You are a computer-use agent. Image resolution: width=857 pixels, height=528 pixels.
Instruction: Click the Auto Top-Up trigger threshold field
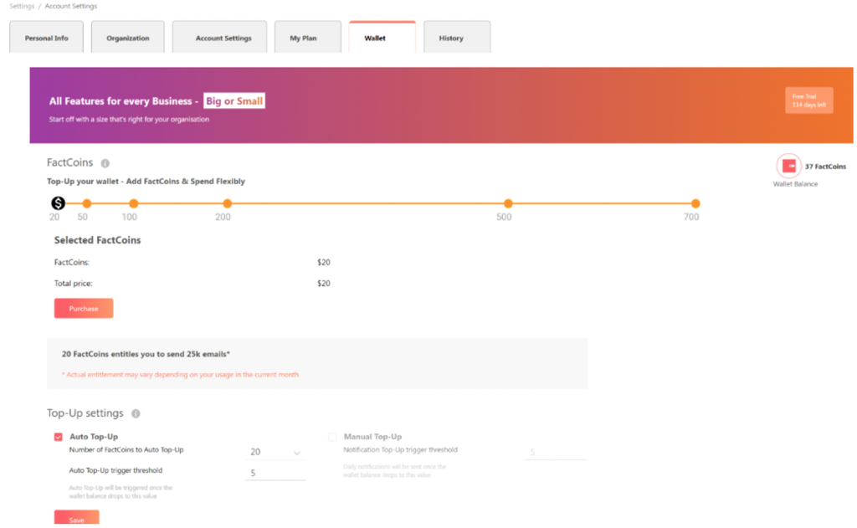coord(275,473)
